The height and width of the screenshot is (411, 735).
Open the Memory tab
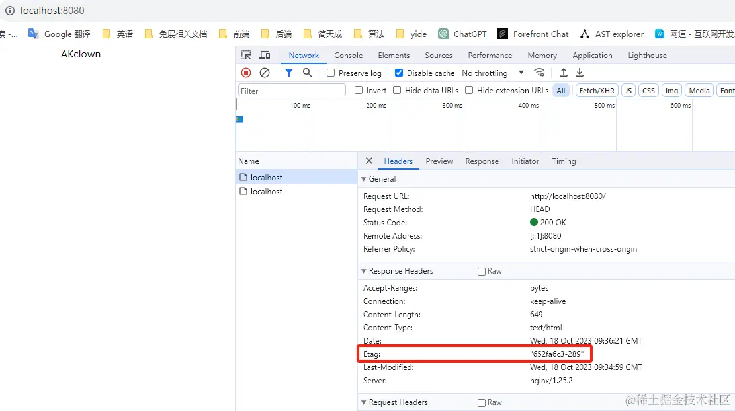[x=542, y=56]
